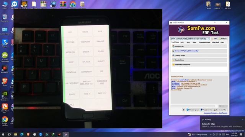
Task: Open File Explorer from the taskbar
Action: point(16,134)
